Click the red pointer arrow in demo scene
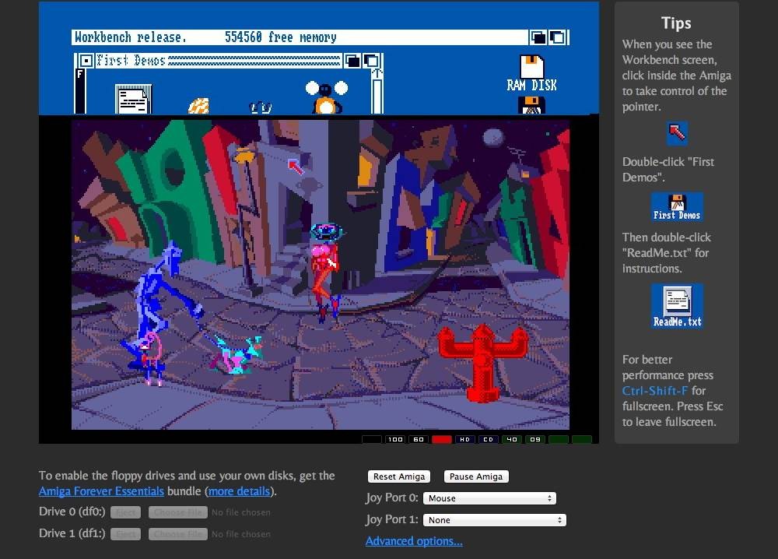The width and height of the screenshot is (778, 559). coord(296,166)
